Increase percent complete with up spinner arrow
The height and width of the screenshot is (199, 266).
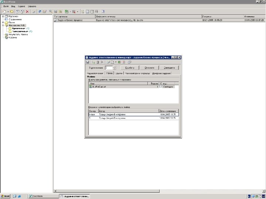click(x=114, y=67)
